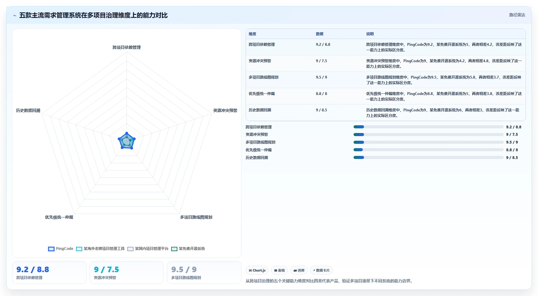Click the 表格 tag chip
This screenshot has width=538, height=296.
[279, 270]
